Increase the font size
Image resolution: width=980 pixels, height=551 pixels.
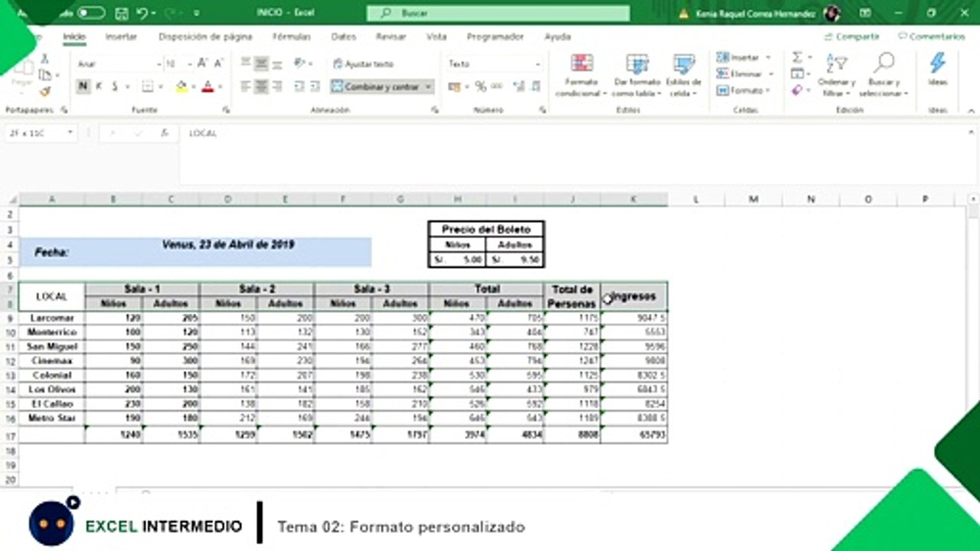(203, 64)
